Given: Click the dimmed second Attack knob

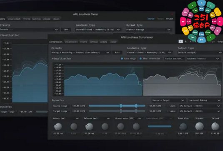Looking at the screenshot, I should point(74,126).
